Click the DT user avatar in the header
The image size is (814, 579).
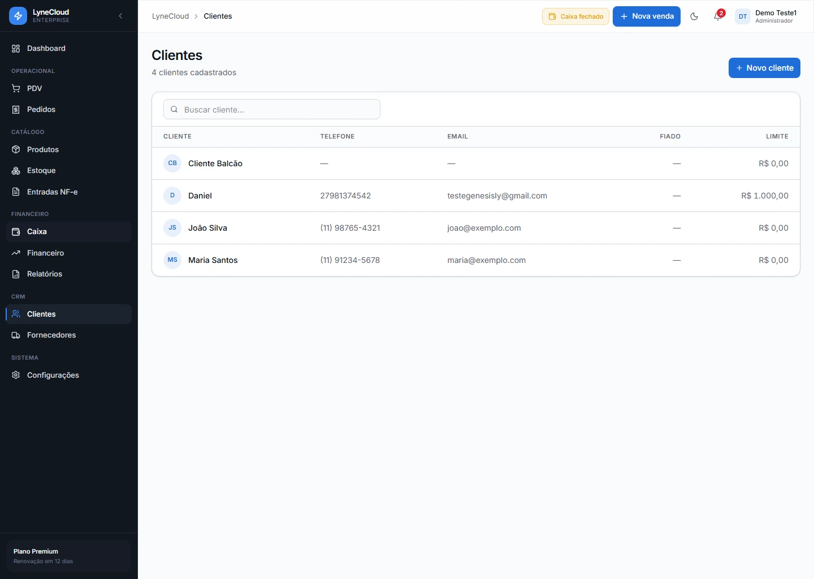743,16
